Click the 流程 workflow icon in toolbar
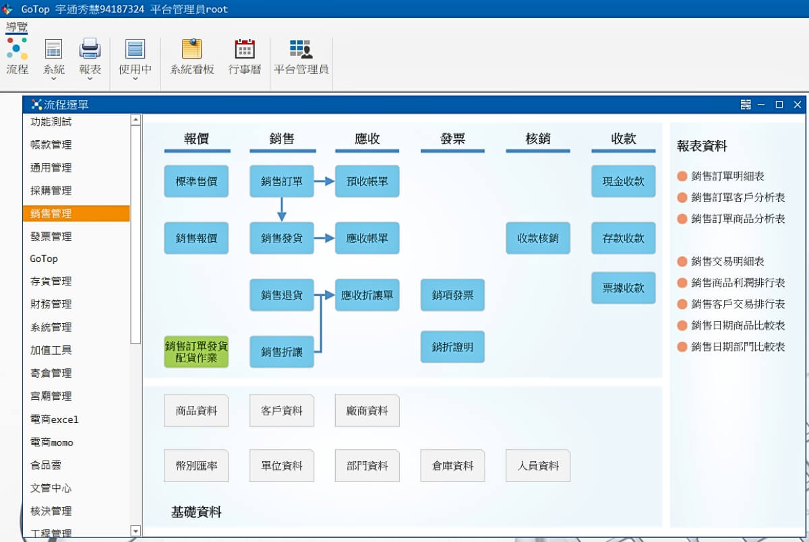Viewport: 809px width, 542px height. pos(17,49)
